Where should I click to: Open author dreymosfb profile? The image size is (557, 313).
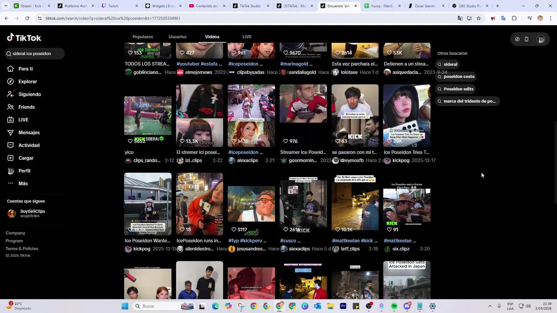[352, 160]
